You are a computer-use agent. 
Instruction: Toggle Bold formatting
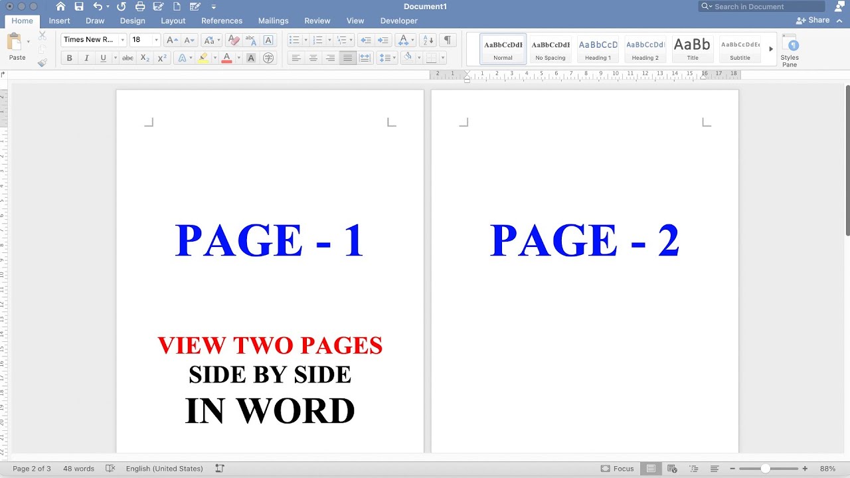click(x=69, y=58)
